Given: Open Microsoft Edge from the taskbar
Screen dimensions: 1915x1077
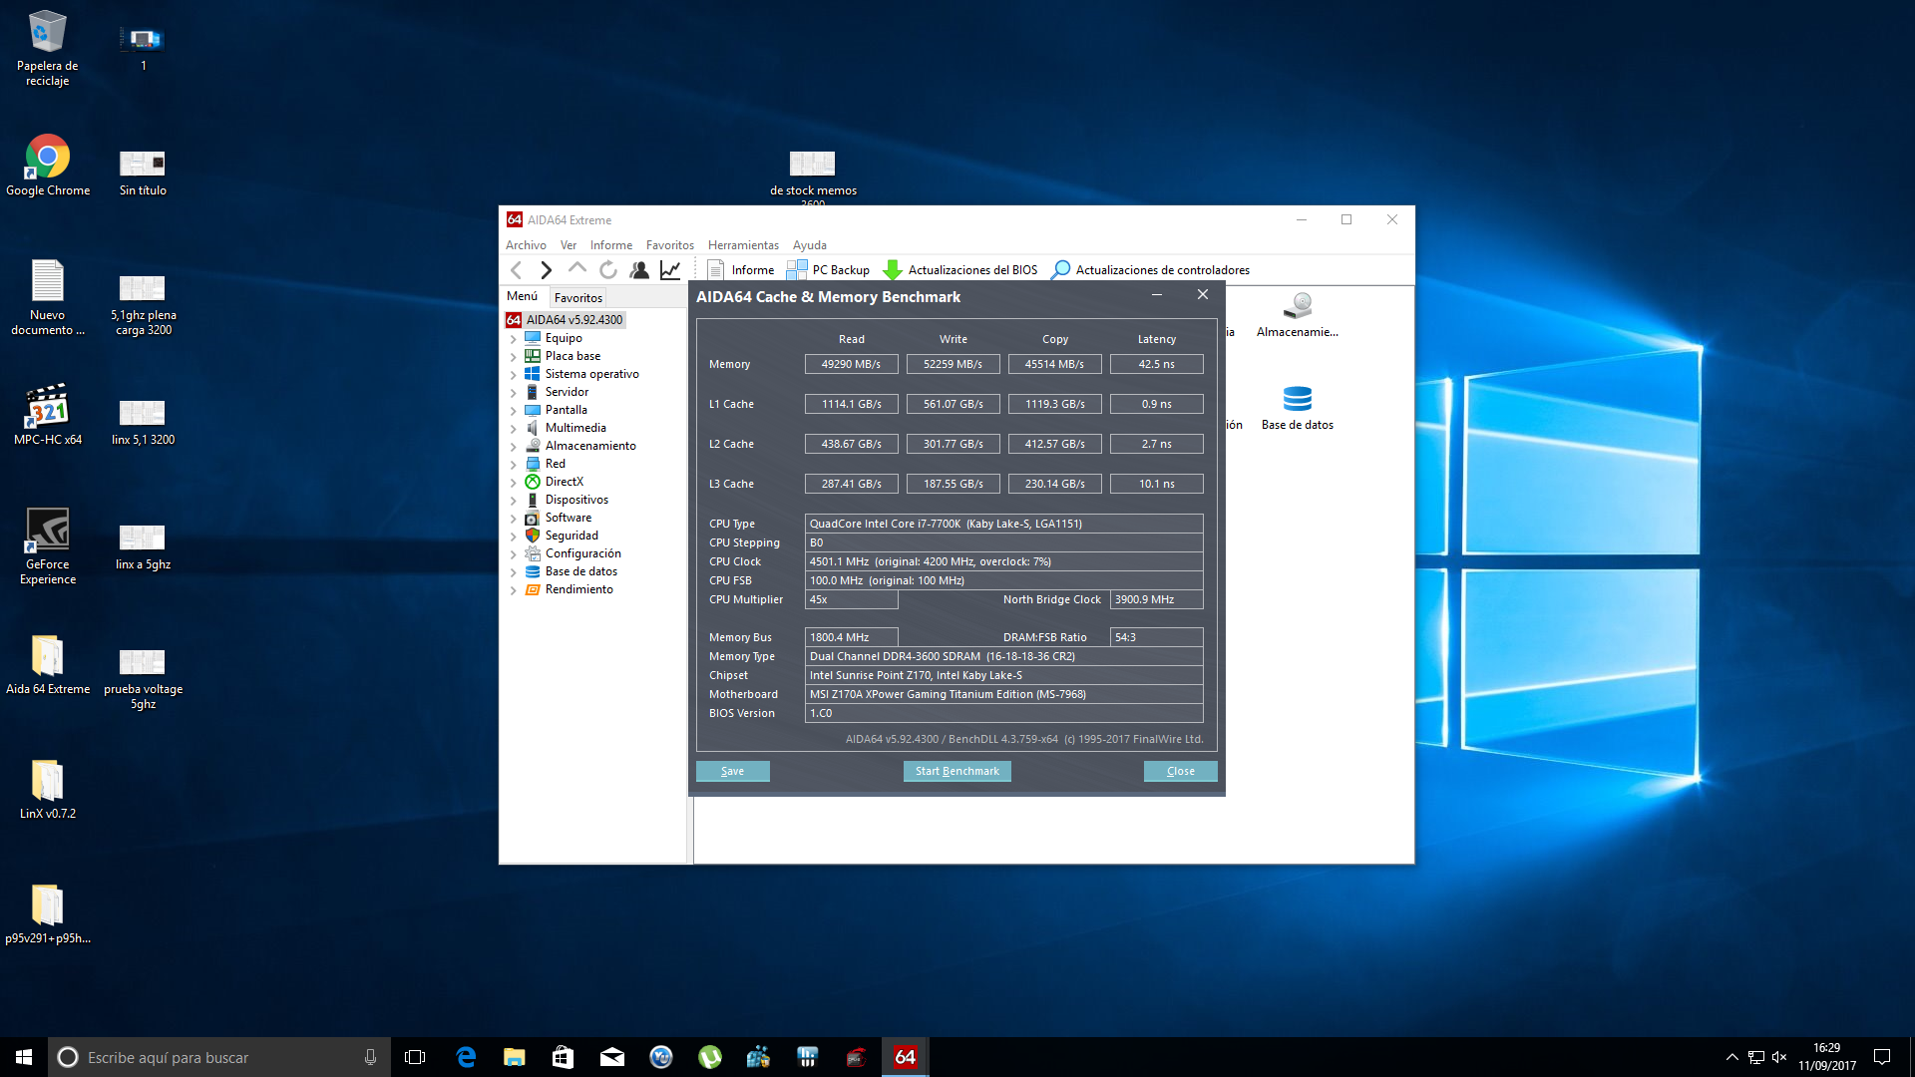Looking at the screenshot, I should coord(466,1057).
